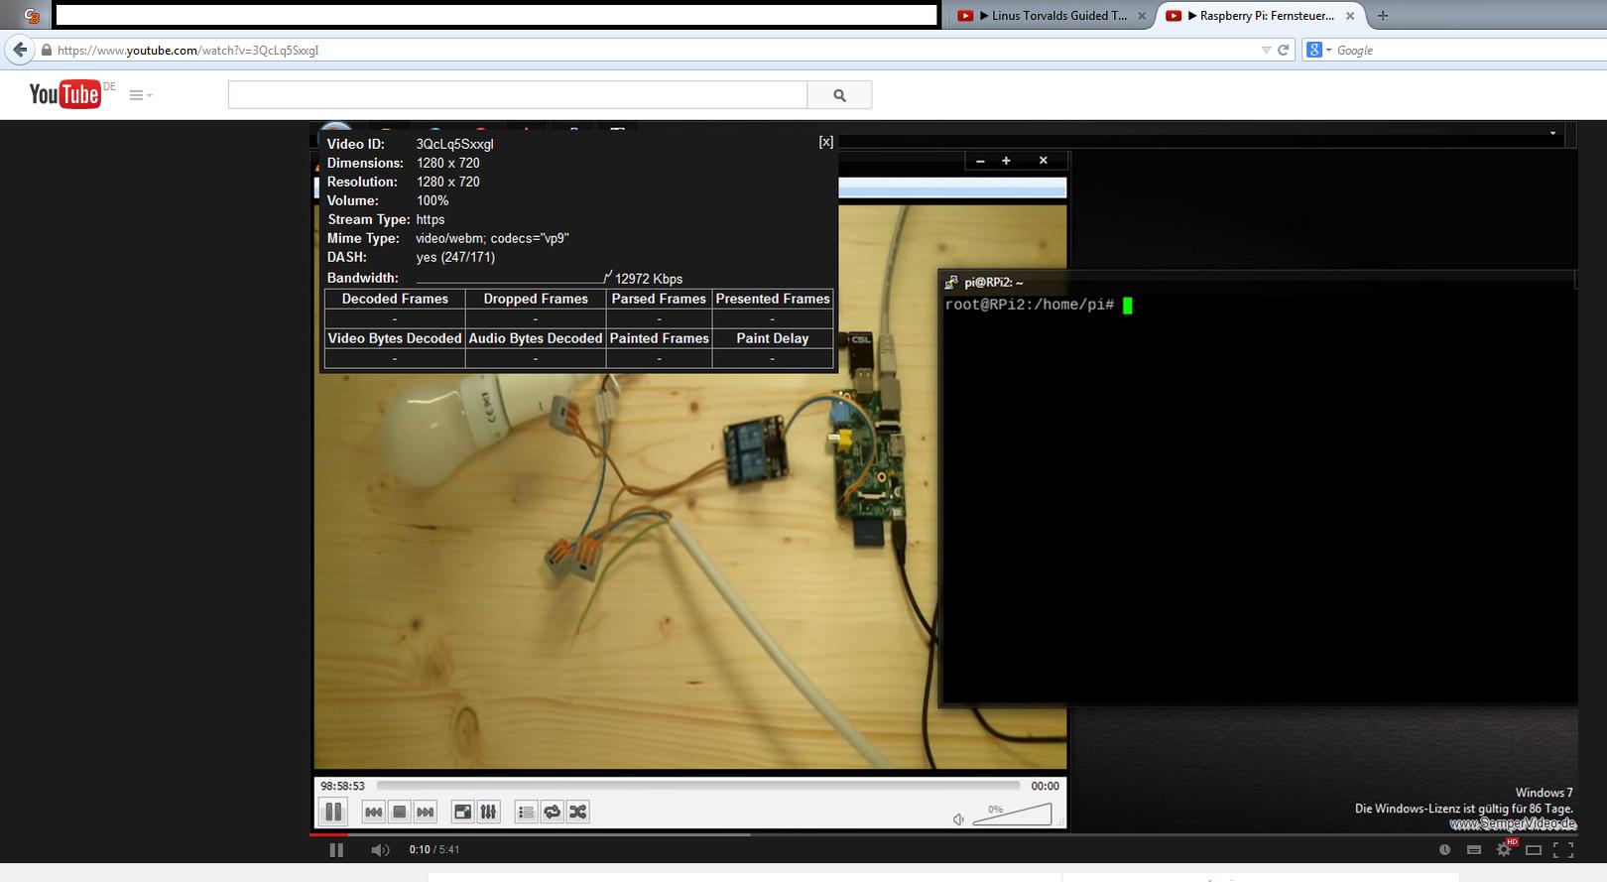Toggle subtitles in YouTube player
Image resolution: width=1607 pixels, height=882 pixels.
(x=1474, y=850)
